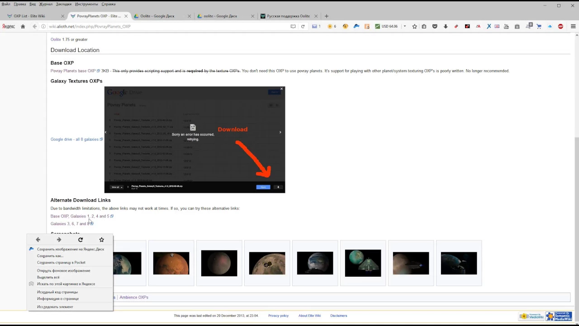The height and width of the screenshot is (326, 579).
Task: Bookmark this page with the star icon
Action: 414,26
